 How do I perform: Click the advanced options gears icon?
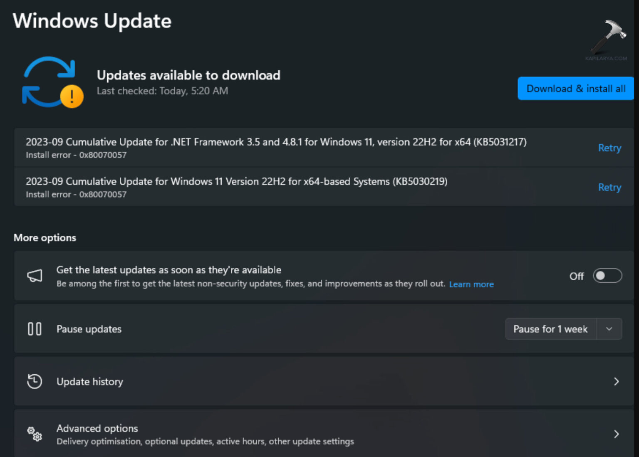click(35, 434)
